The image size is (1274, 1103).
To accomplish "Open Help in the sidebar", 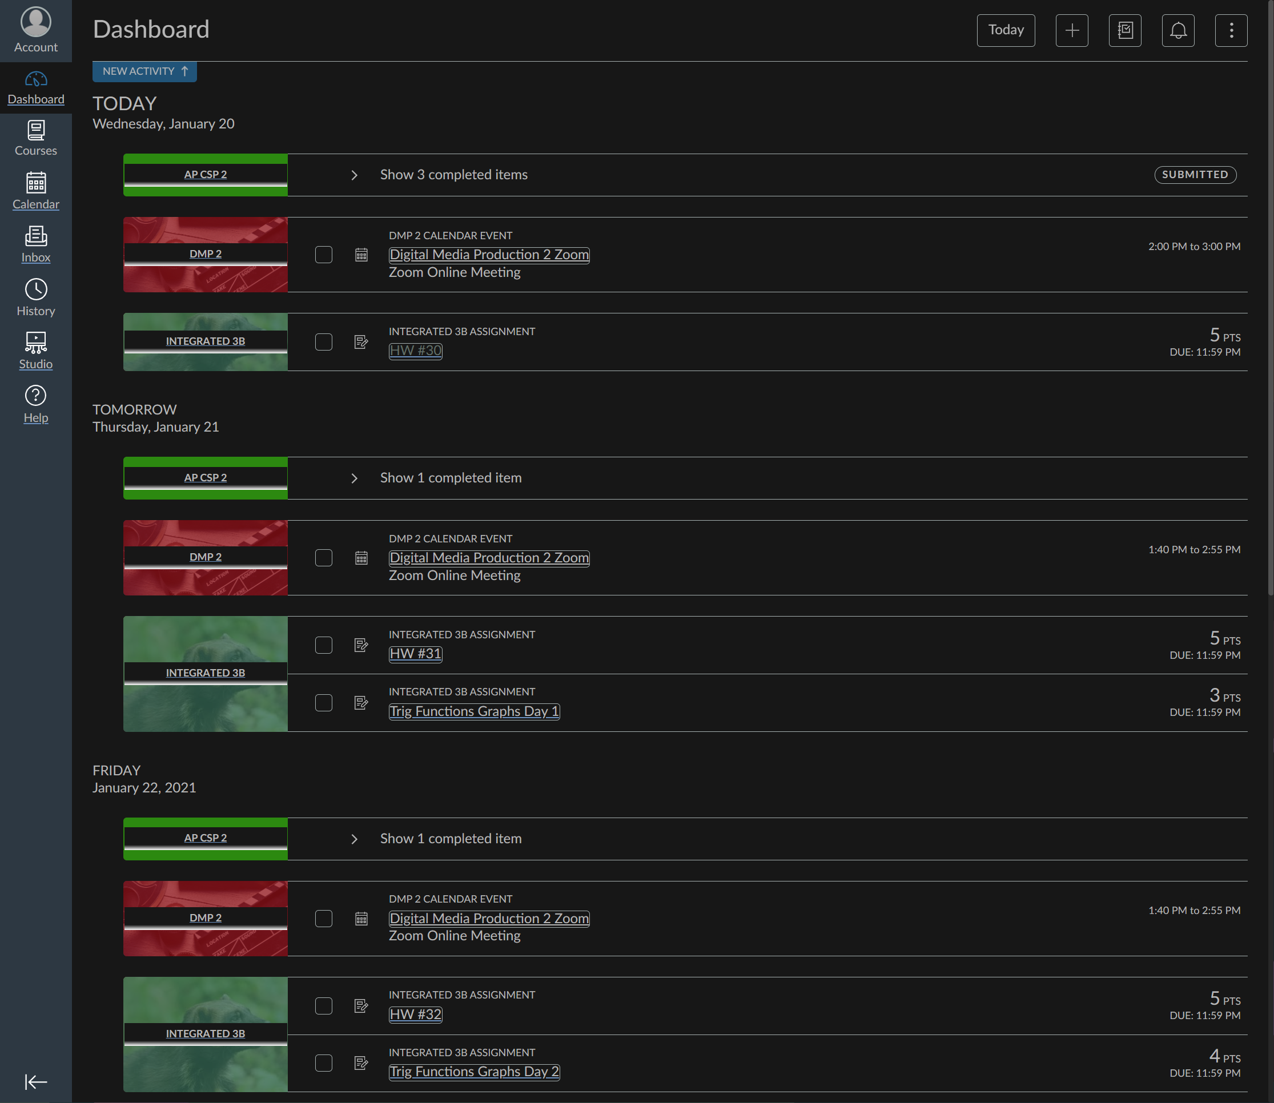I will click(x=36, y=404).
